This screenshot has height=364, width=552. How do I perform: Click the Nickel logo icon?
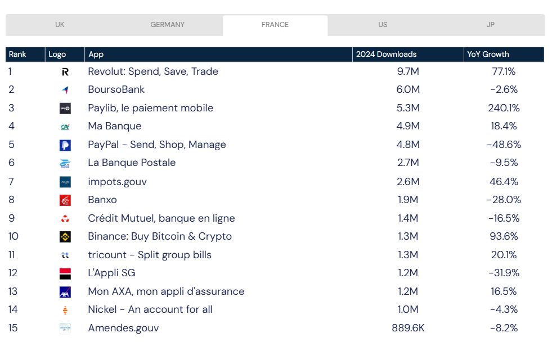coord(65,310)
